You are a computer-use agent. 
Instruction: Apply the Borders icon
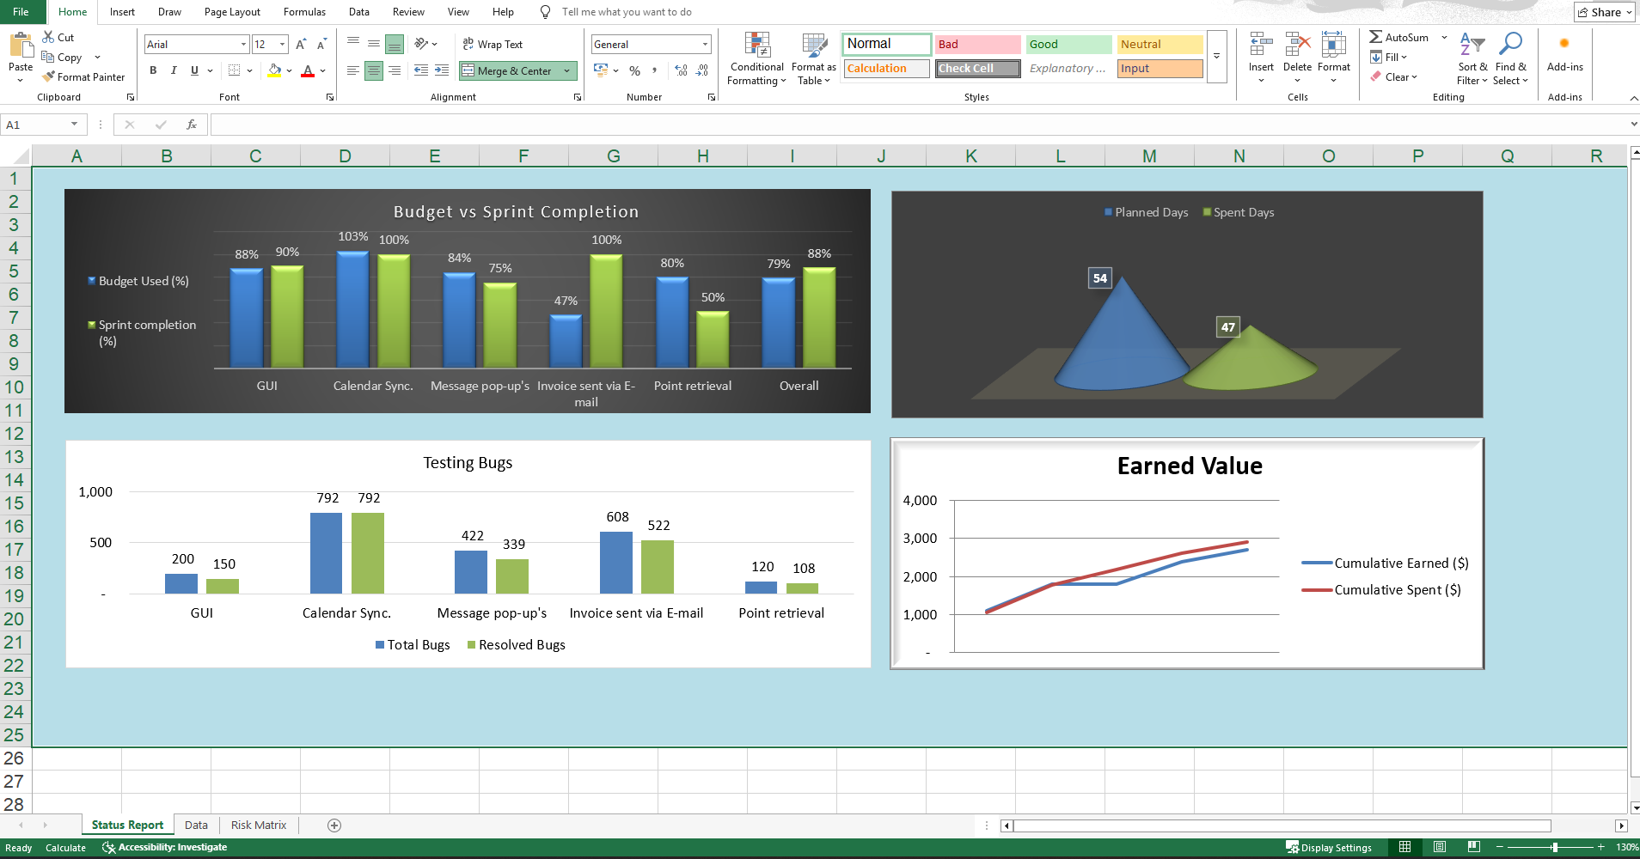pyautogui.click(x=234, y=70)
